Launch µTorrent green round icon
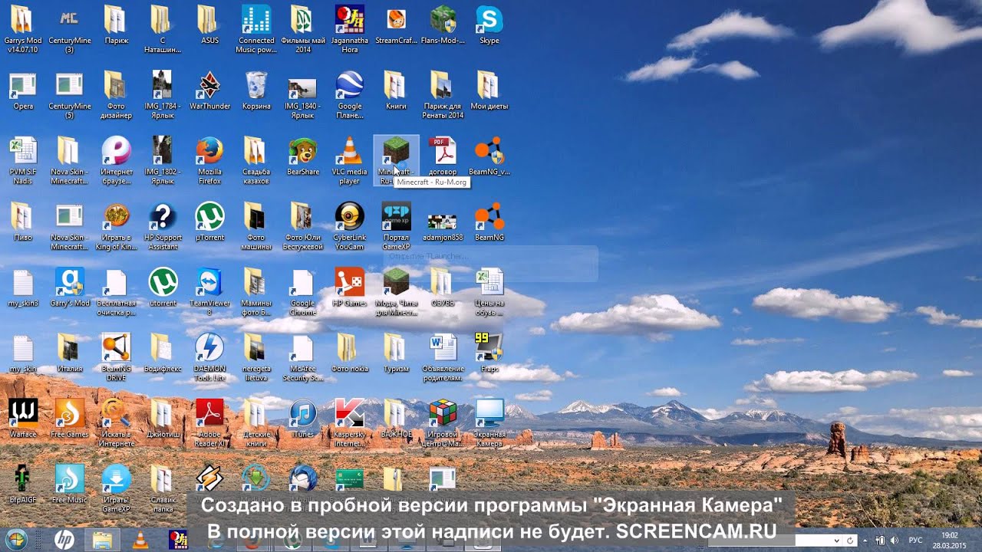The width and height of the screenshot is (982, 552). point(209,222)
